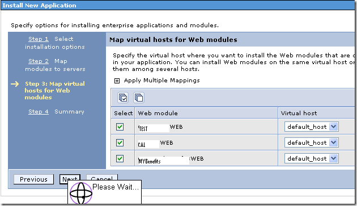The image size is (357, 206).
Task: Click the Map virtual hosts for Web modules heading
Action: (x=173, y=40)
